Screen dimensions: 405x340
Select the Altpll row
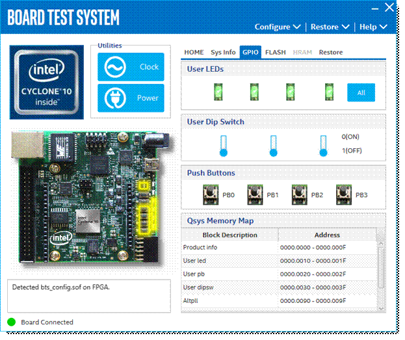279,301
